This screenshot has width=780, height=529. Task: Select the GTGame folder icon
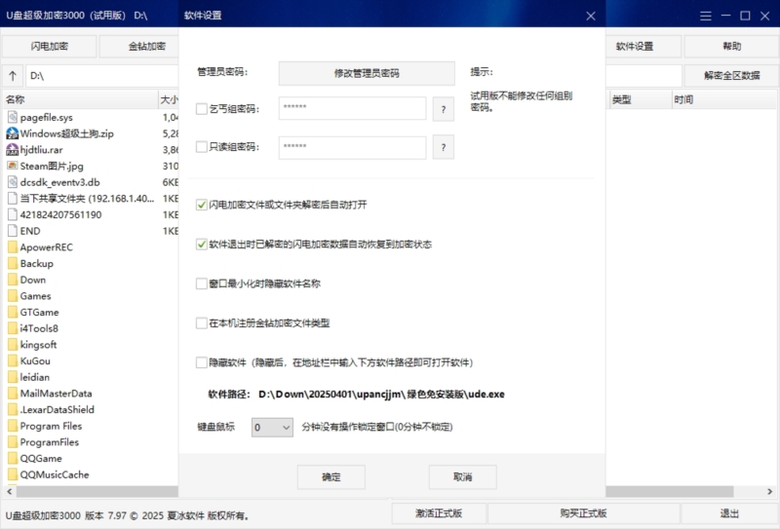point(13,312)
